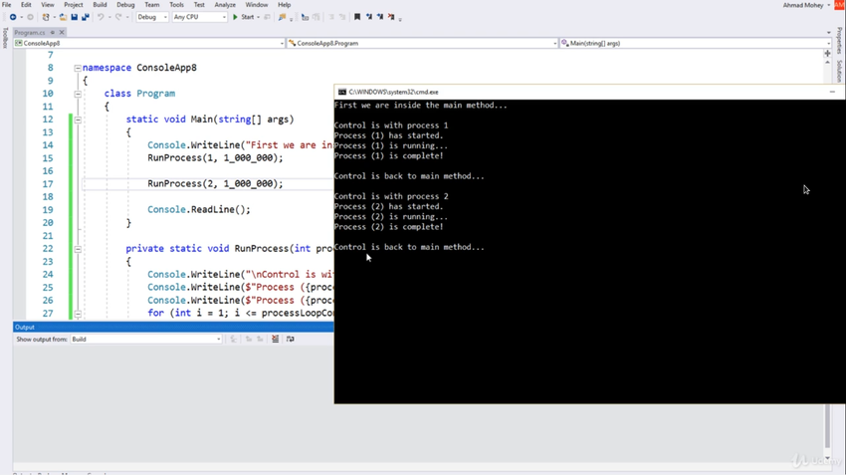The width and height of the screenshot is (846, 475).
Task: Click the Navigate Backward toolbar icon
Action: [x=13, y=17]
